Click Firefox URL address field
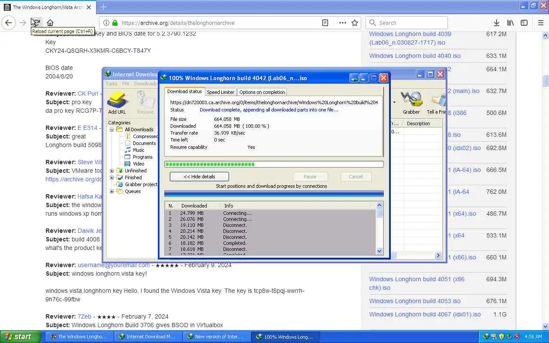Screen dimensions: 549x343 click(x=220, y=23)
